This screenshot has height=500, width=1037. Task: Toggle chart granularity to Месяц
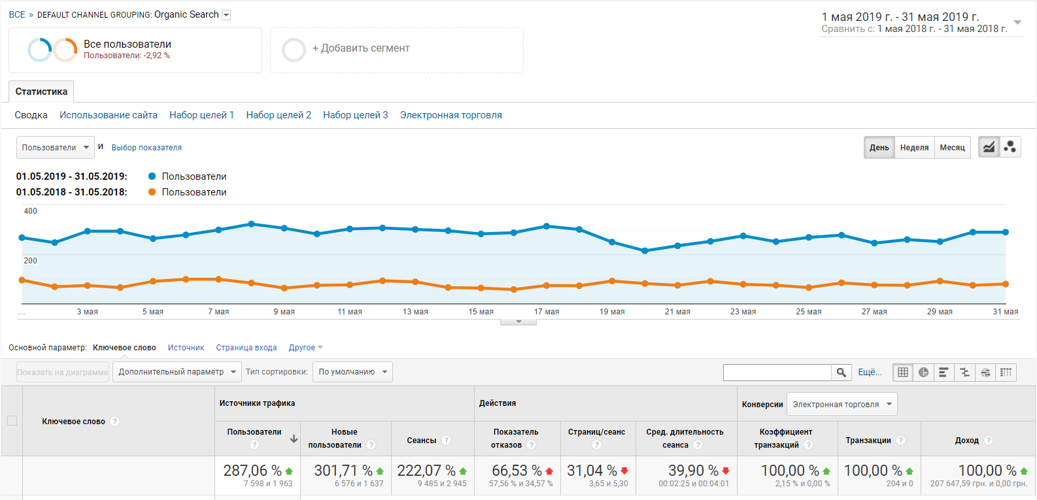coord(952,148)
